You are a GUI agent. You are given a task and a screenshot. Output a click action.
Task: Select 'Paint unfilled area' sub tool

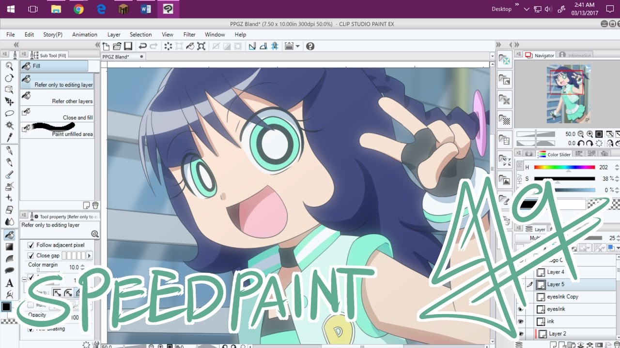57,130
